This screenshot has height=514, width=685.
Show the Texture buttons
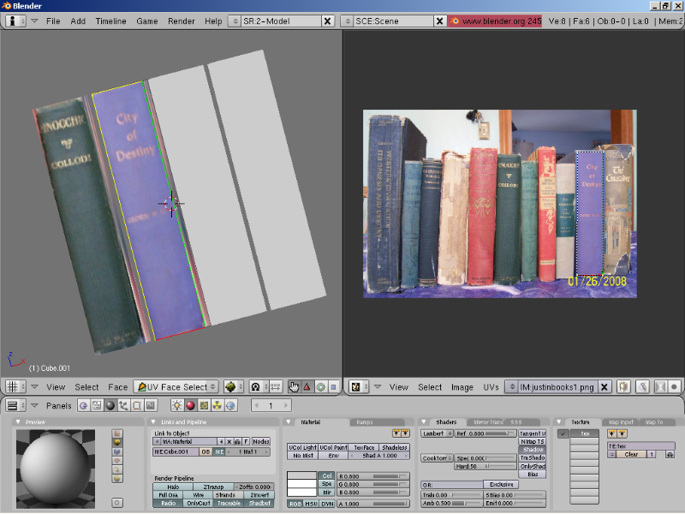(204, 405)
